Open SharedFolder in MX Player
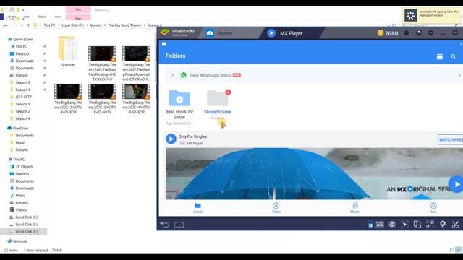 (217, 105)
